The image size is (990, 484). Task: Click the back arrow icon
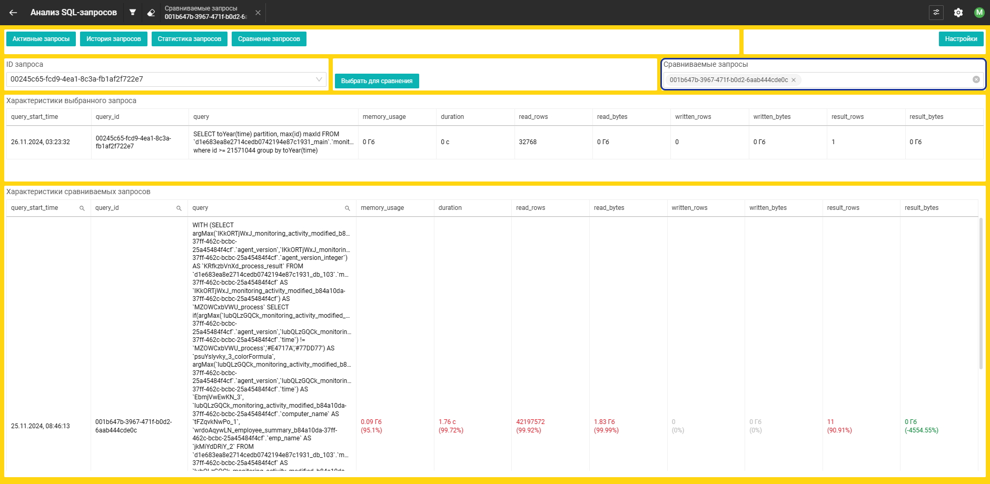pos(13,13)
